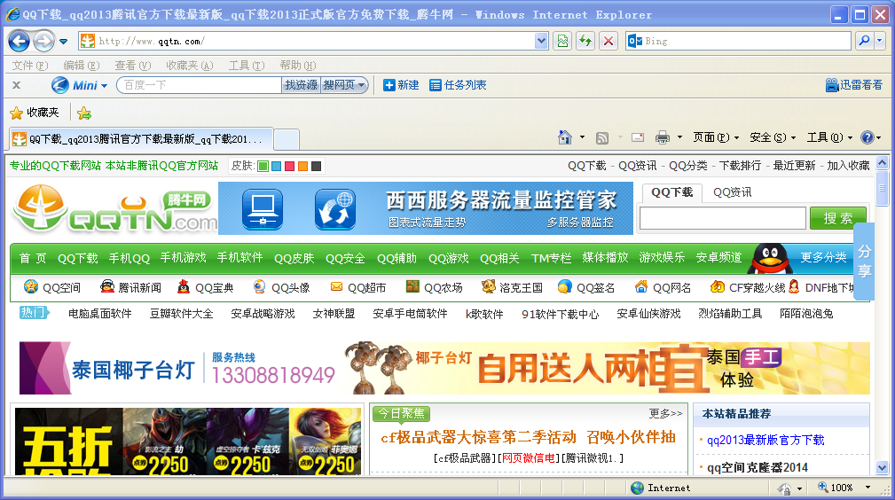This screenshot has width=895, height=500.
Task: Select the dark gray skin color swatch
Action: (x=316, y=166)
